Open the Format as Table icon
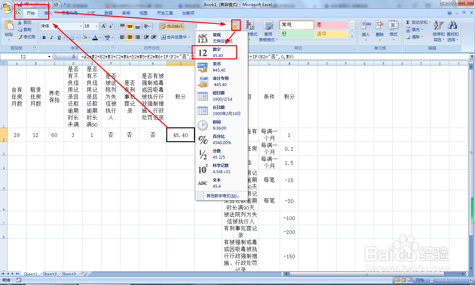The width and height of the screenshot is (475, 285). [268, 25]
